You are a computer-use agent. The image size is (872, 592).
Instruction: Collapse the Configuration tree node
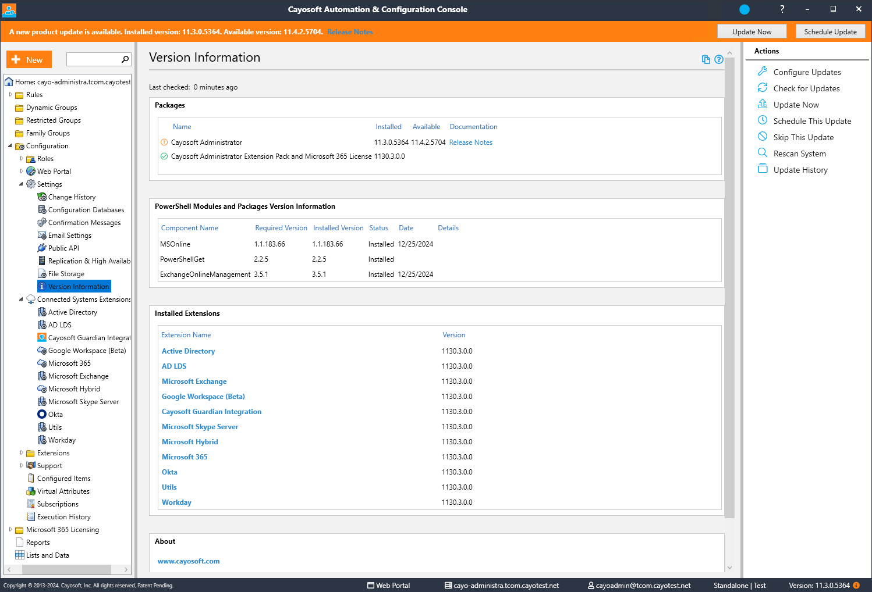pos(10,145)
